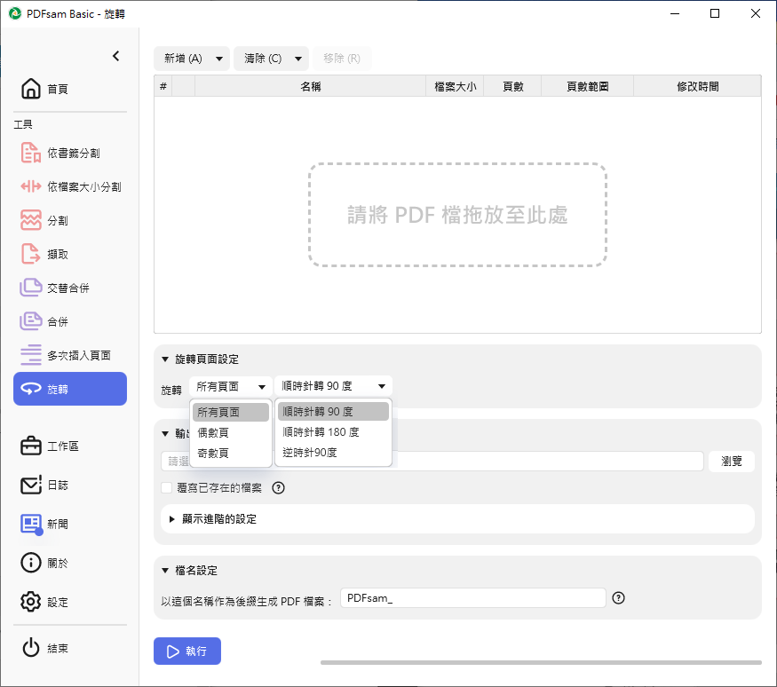
Task: Enable the 覆寫已存在的檔案 checkbox
Action: pyautogui.click(x=167, y=488)
